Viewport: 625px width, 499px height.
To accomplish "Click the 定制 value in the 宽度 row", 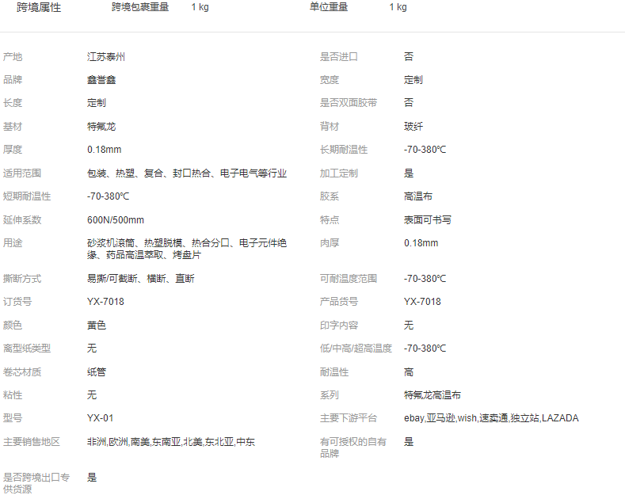I will pos(413,80).
